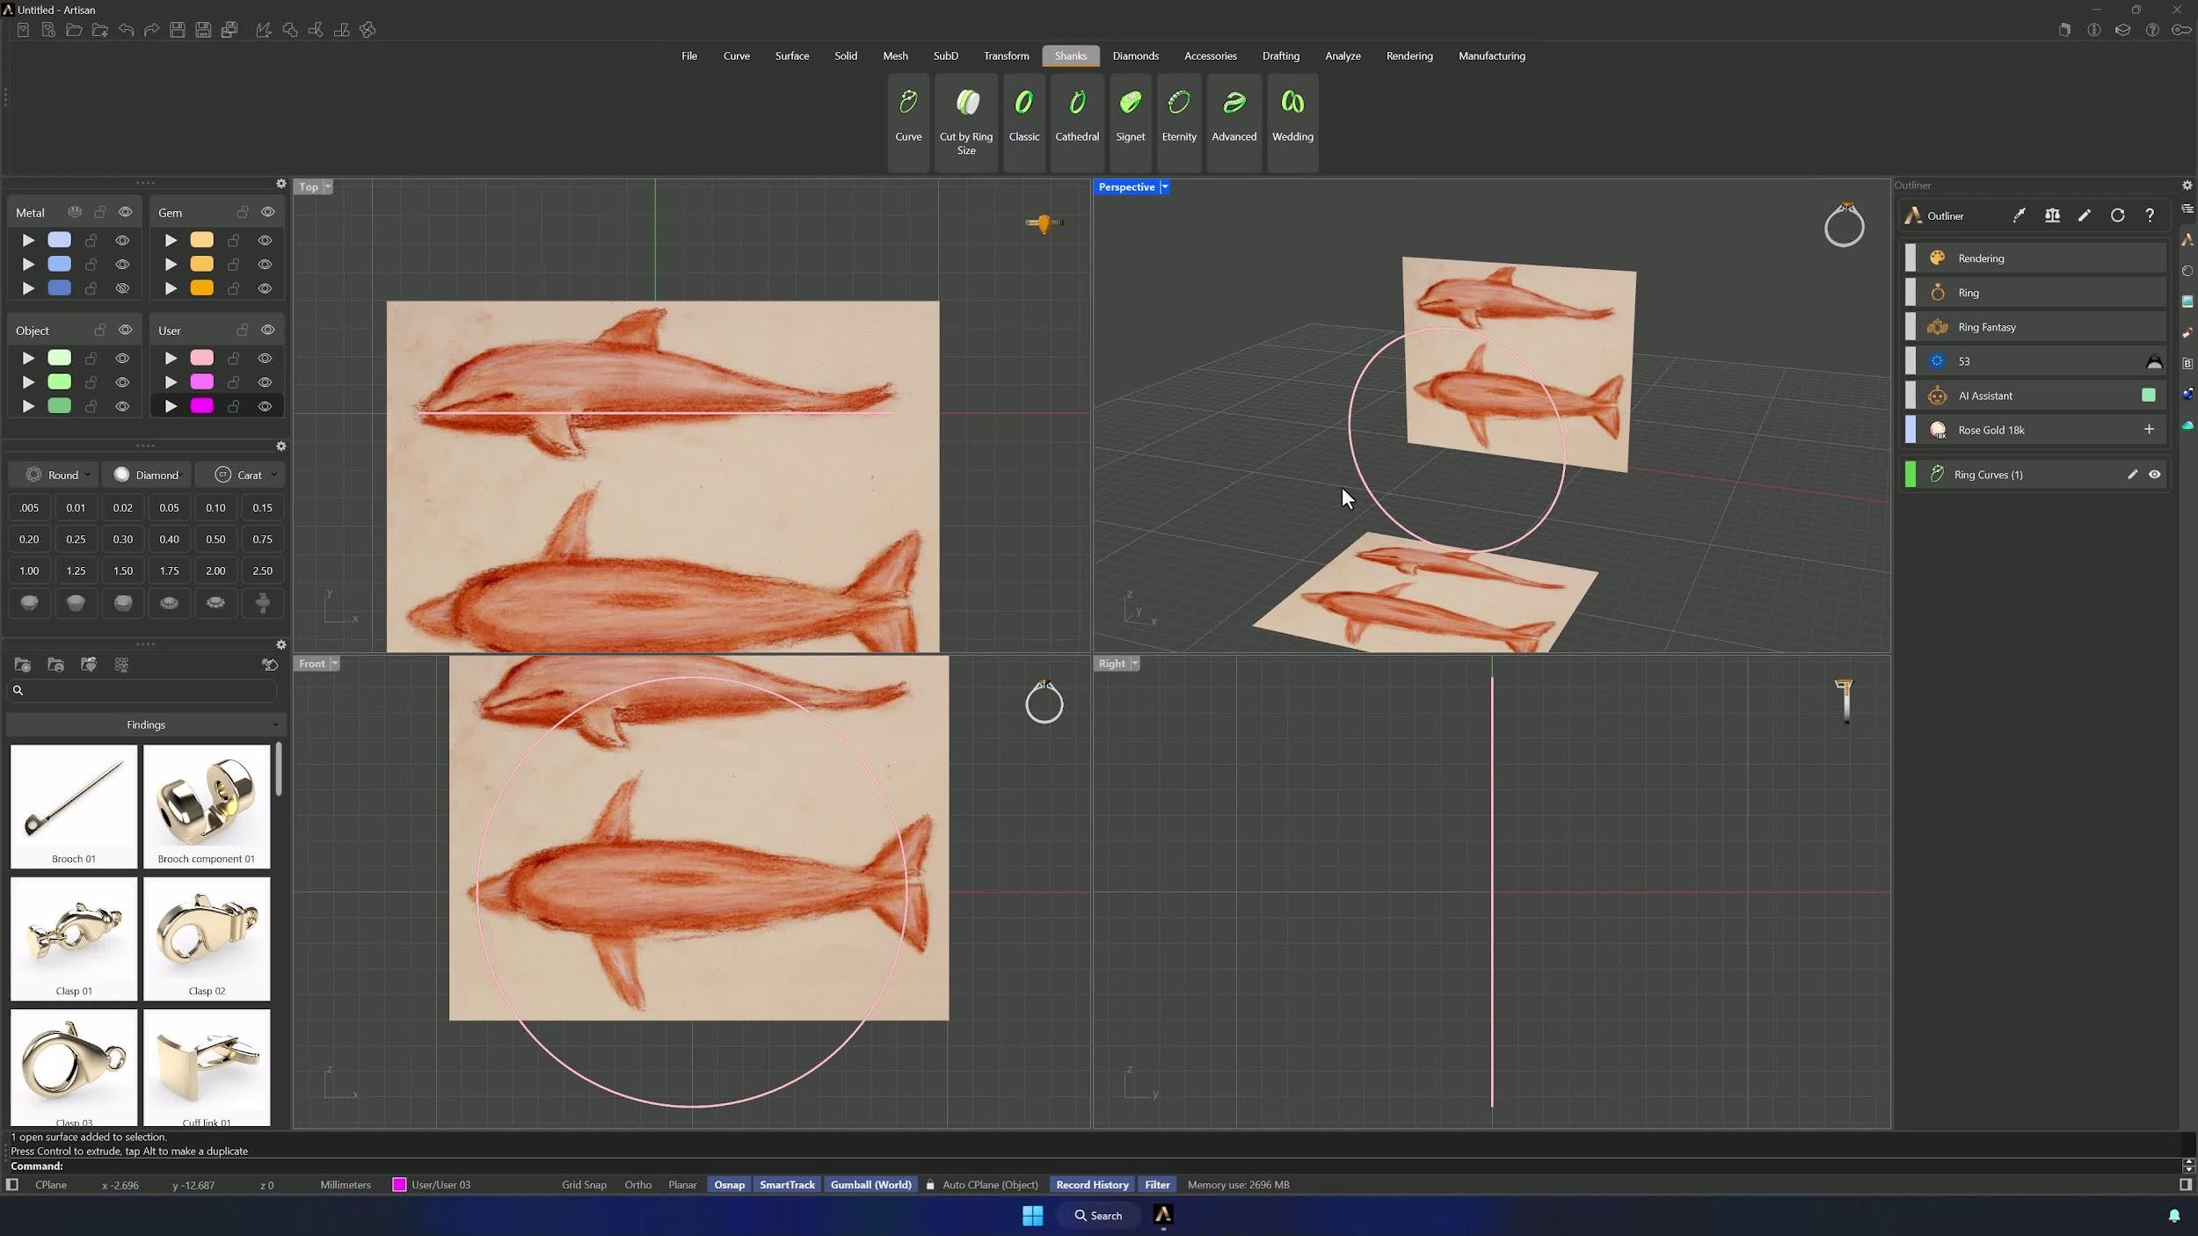Enable Ortho mode in the status bar

click(637, 1185)
